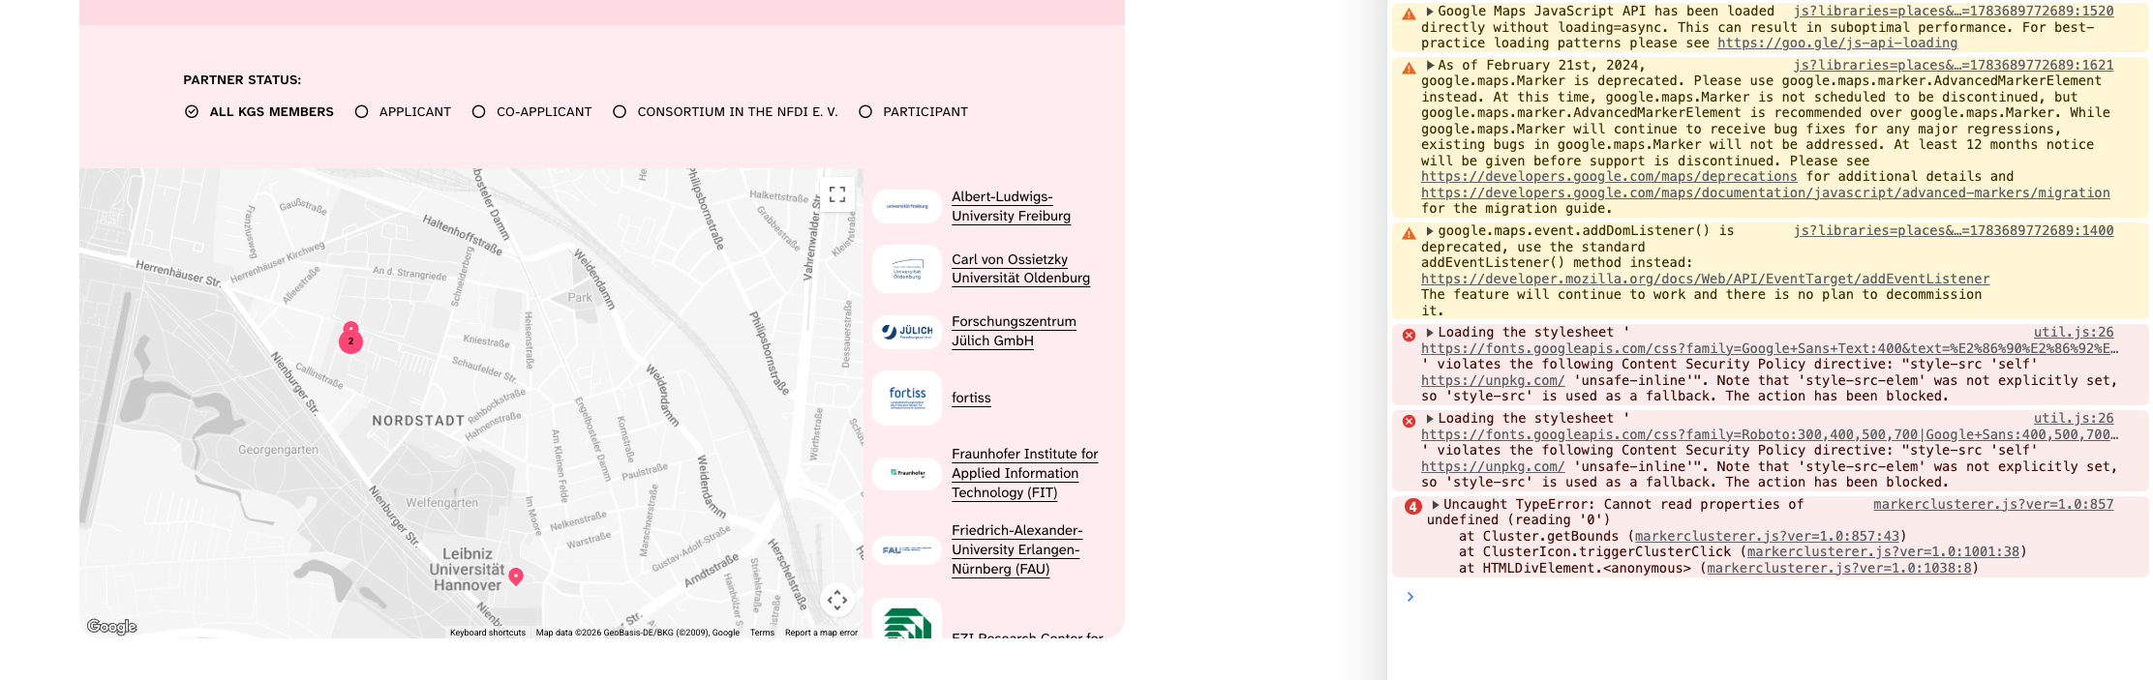2153x680 pixels.
Task: Select the All KGS Members radio option
Action: tap(258, 112)
